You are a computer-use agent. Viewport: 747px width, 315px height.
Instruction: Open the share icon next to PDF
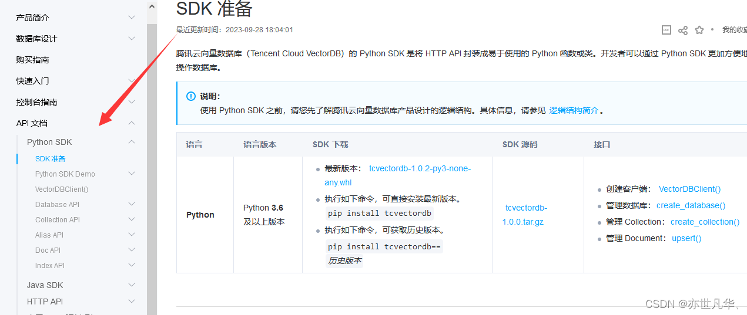(683, 30)
